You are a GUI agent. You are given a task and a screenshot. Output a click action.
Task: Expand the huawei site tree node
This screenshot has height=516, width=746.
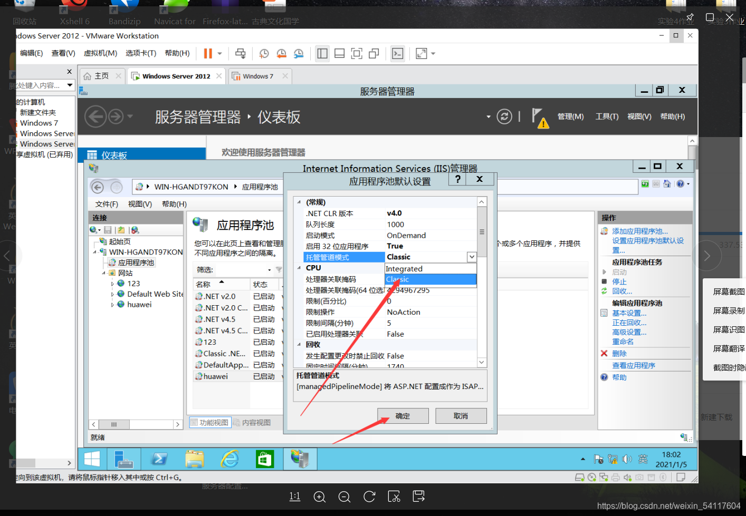(112, 305)
